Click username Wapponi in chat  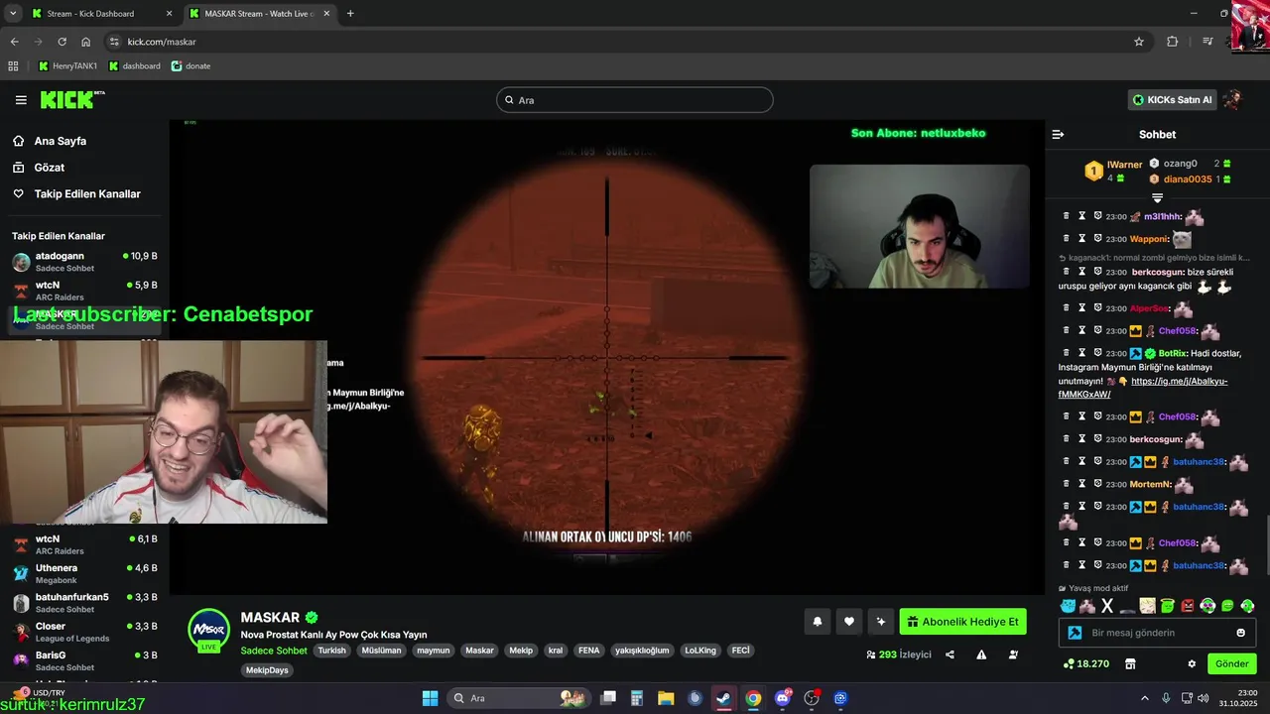coord(1151,239)
